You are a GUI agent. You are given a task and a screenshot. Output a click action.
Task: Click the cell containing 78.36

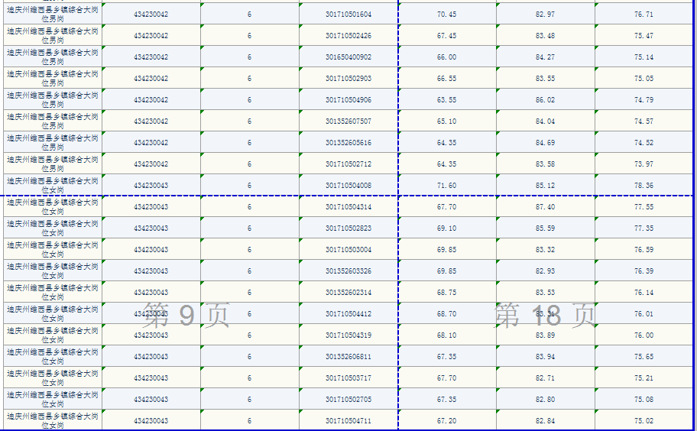pos(644,186)
